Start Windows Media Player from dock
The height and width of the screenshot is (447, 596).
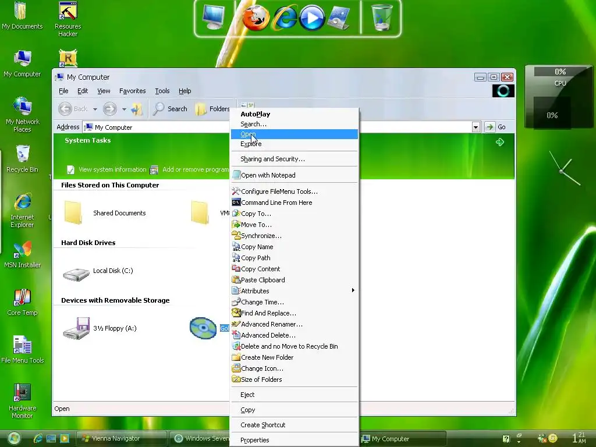(312, 18)
